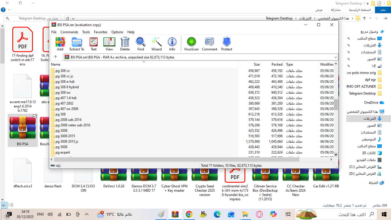Open the Commands menu

(69, 32)
